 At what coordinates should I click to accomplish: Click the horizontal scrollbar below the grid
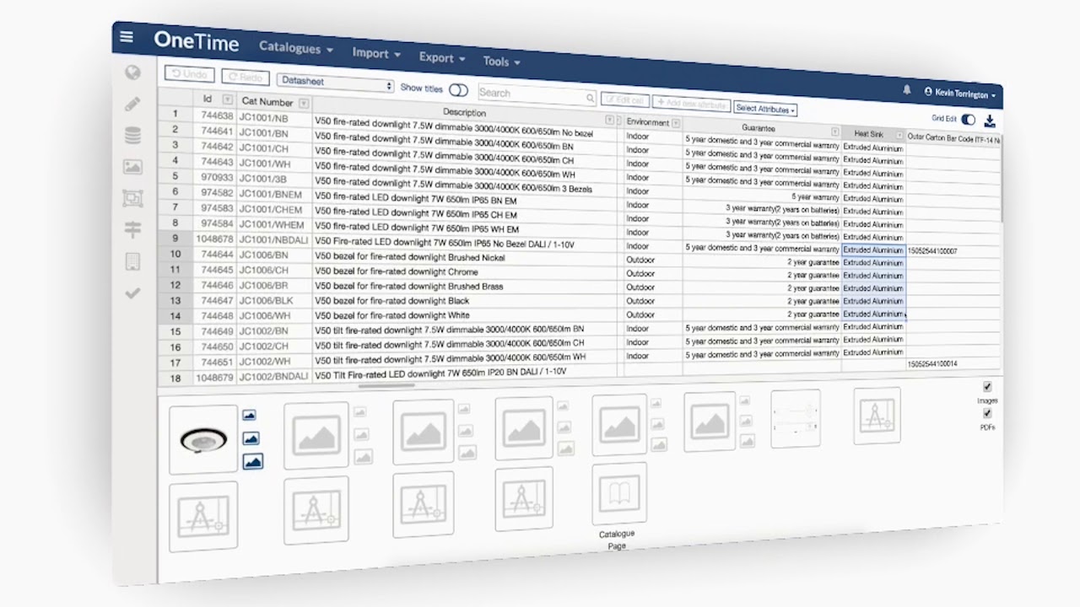click(388, 385)
